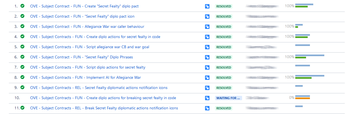Image resolution: width=347 pixels, height=114 pixels.
Task: Open the RESOLVED status on row 7
Action: [224, 67]
